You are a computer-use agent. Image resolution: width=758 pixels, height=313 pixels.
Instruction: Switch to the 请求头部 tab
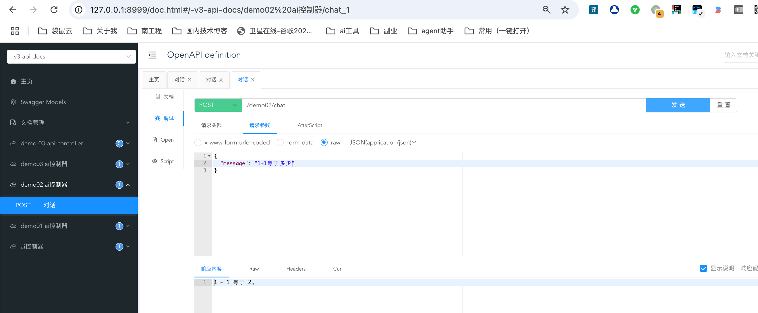(x=211, y=125)
